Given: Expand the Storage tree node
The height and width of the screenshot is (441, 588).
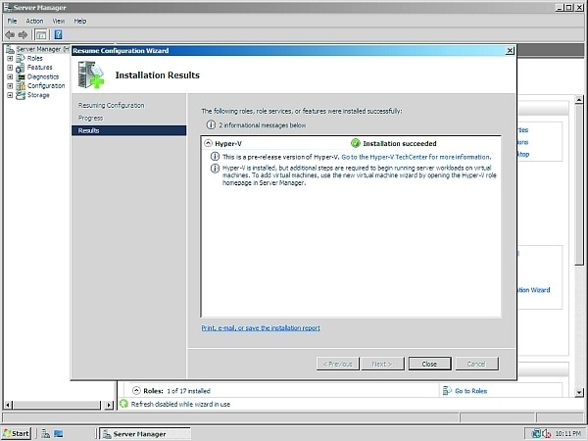Looking at the screenshot, I should [10, 95].
